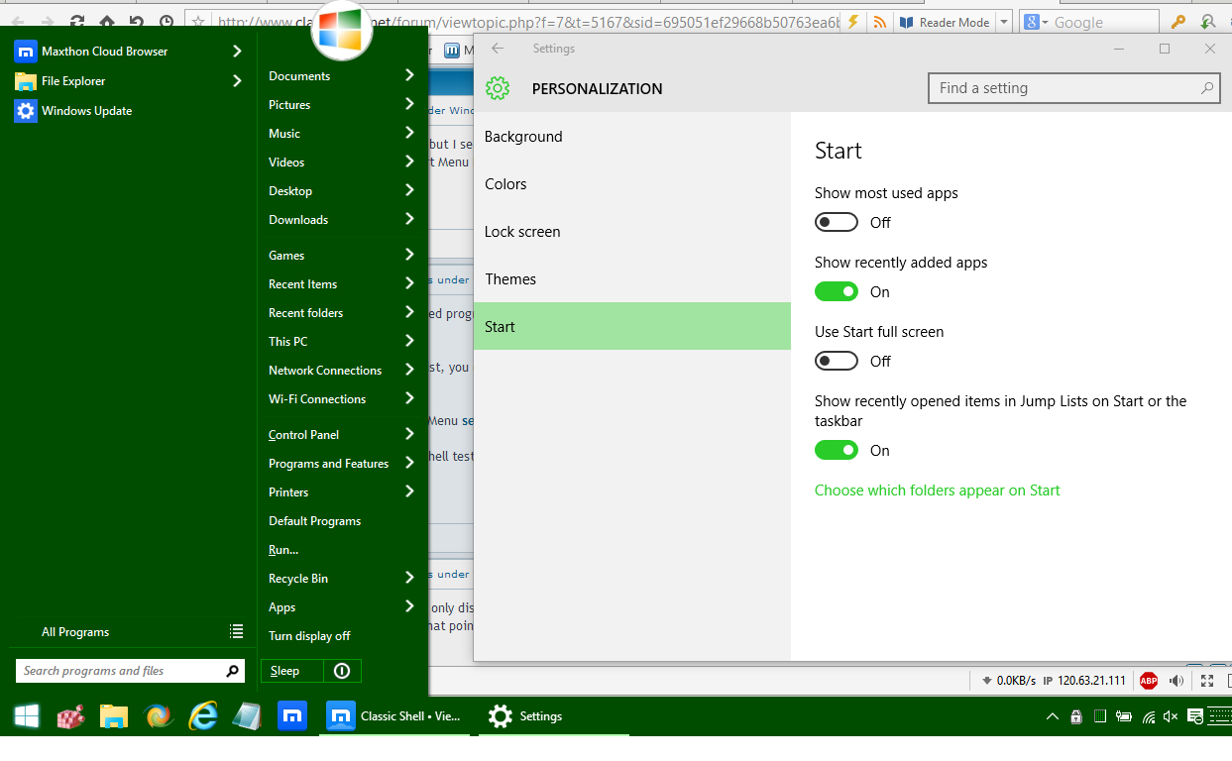Open the Reader Mode dropdown arrow

(1004, 22)
